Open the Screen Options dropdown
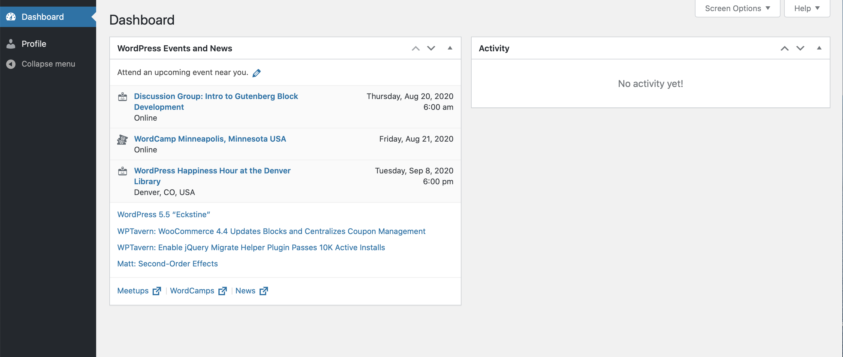843x357 pixels. click(x=737, y=8)
